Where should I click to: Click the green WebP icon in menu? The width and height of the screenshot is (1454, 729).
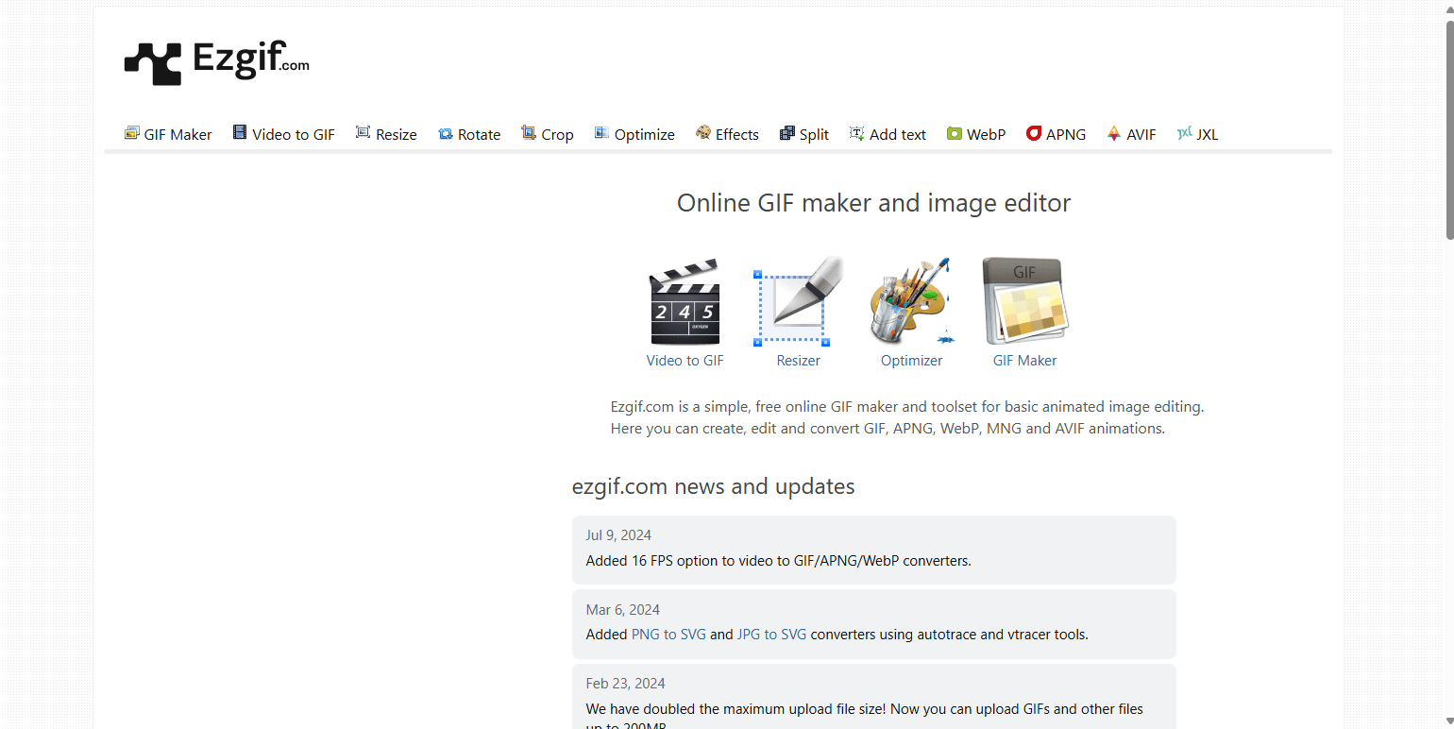pos(955,134)
